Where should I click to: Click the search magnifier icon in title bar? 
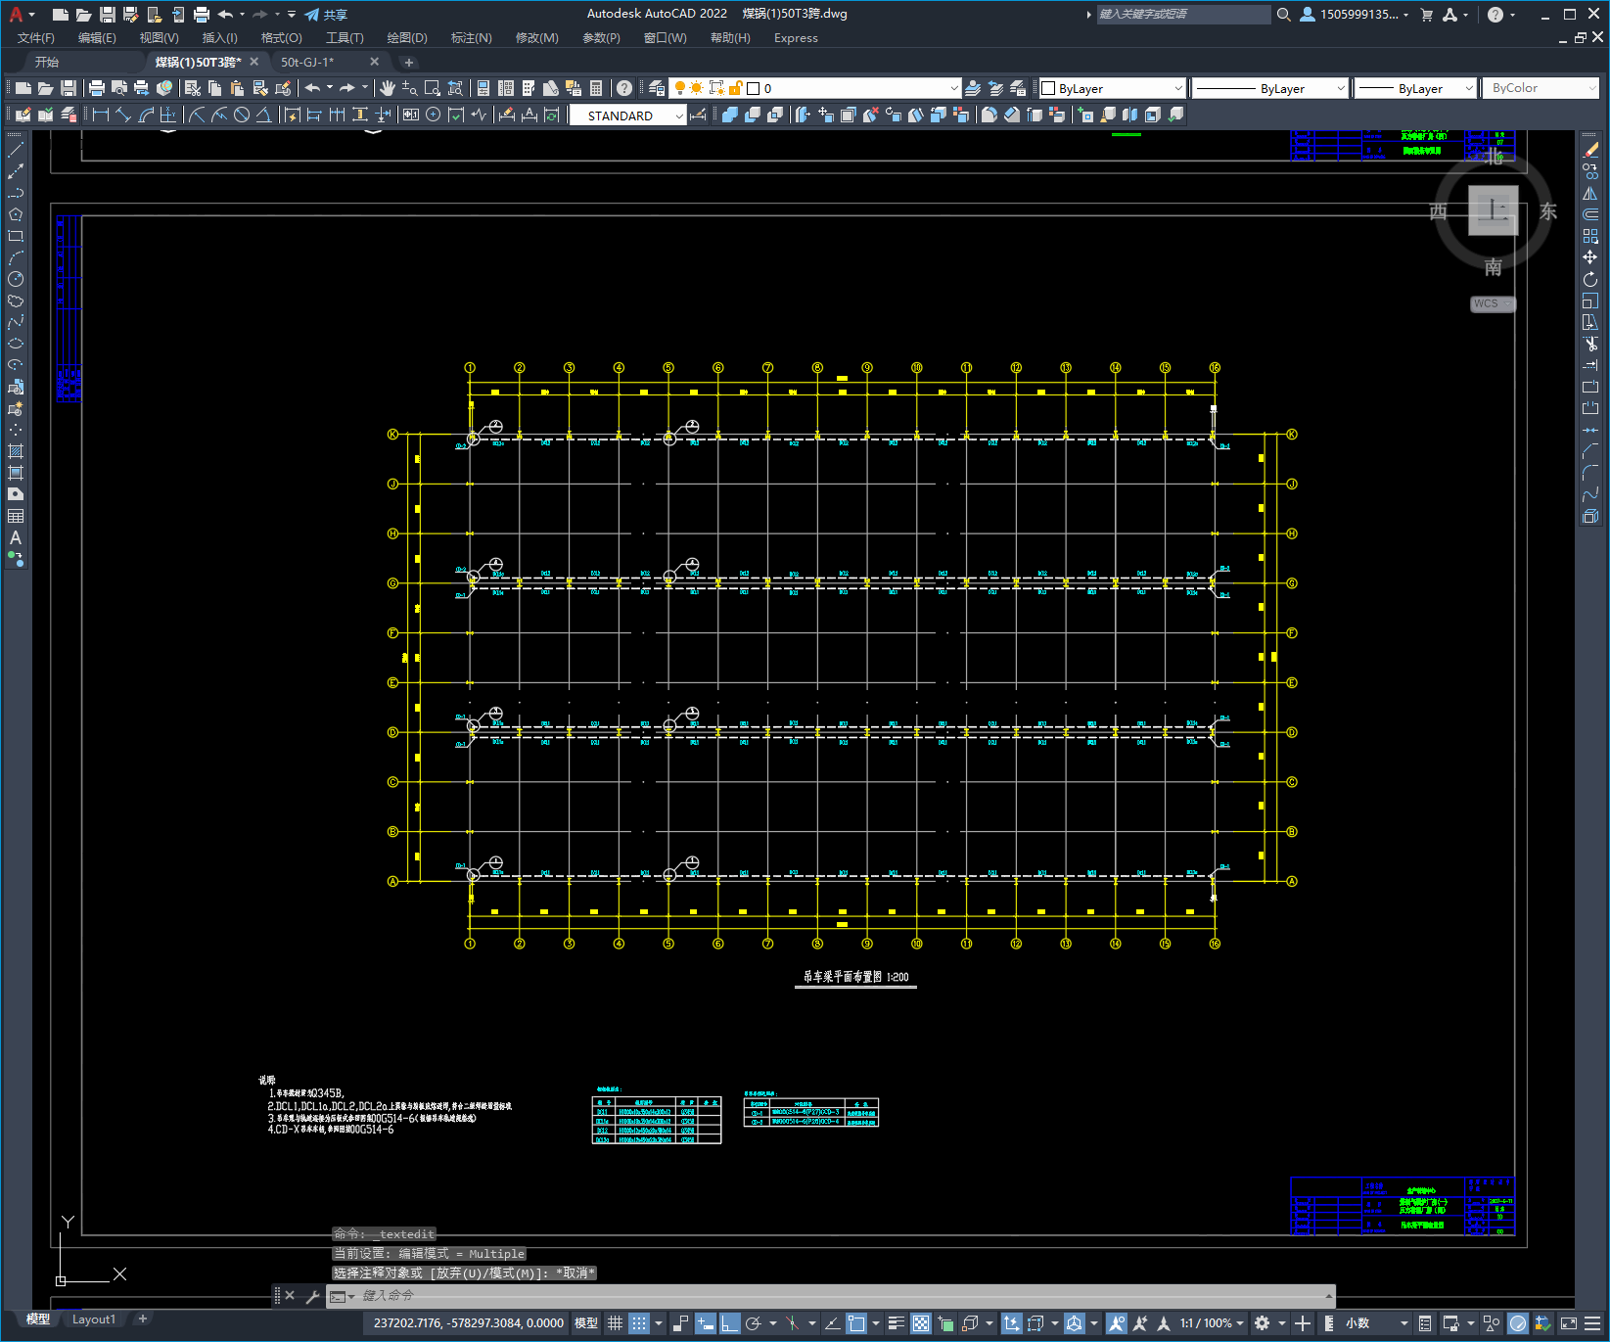pos(1284,15)
